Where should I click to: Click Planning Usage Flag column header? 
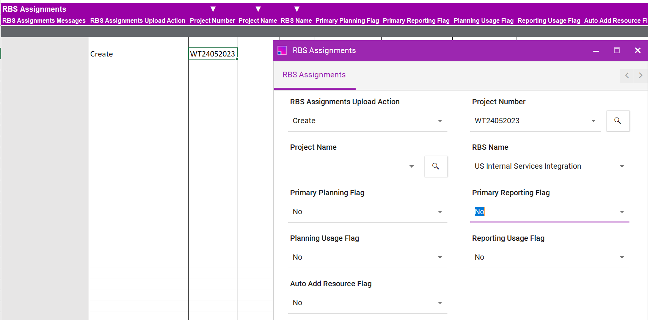pos(484,21)
